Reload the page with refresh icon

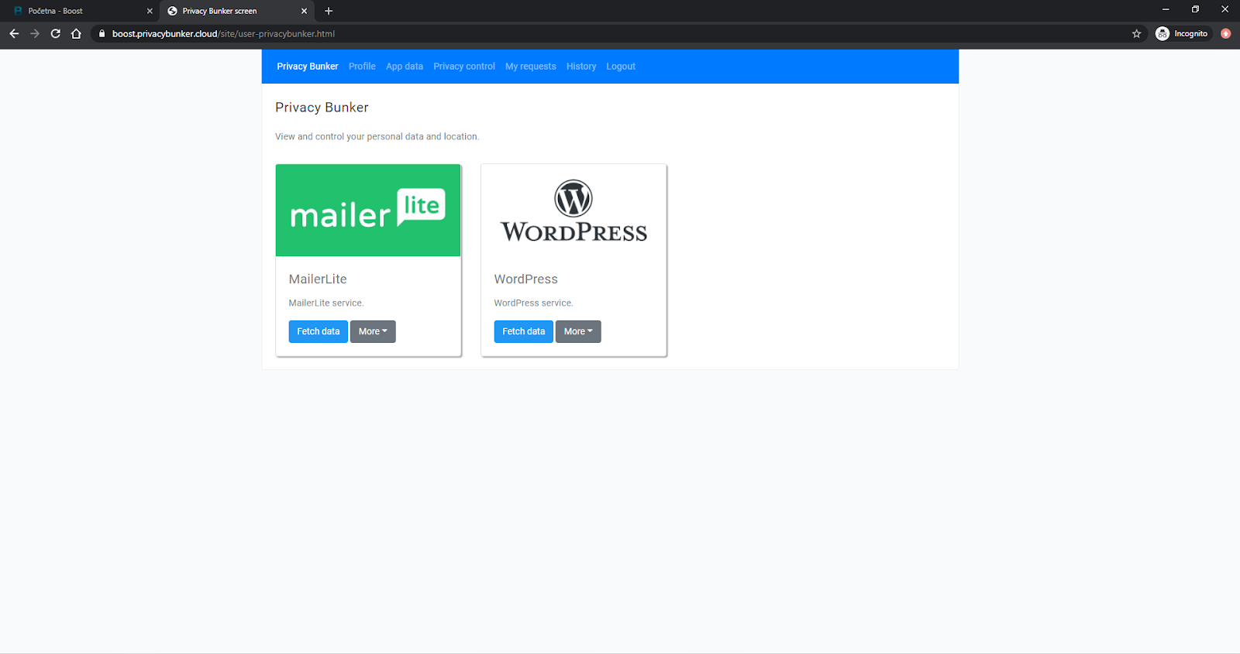pyautogui.click(x=56, y=33)
